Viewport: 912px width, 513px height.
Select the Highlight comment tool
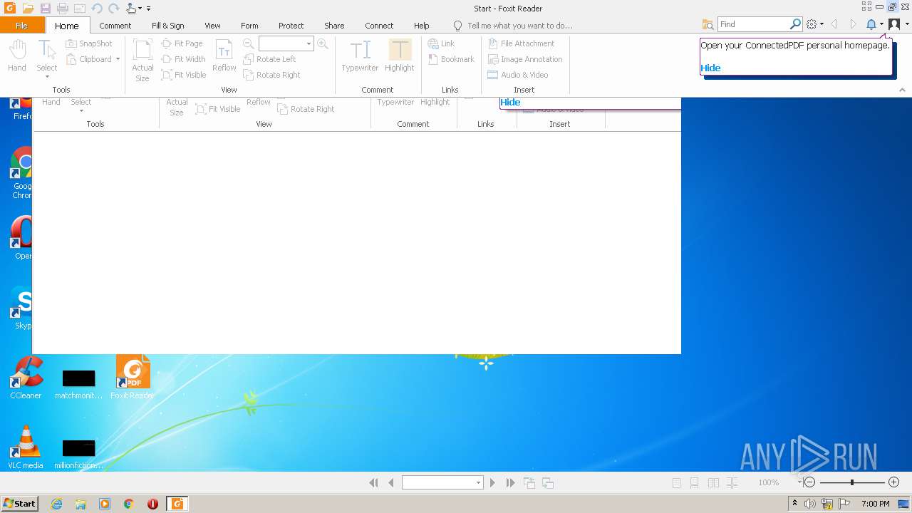[x=400, y=56]
